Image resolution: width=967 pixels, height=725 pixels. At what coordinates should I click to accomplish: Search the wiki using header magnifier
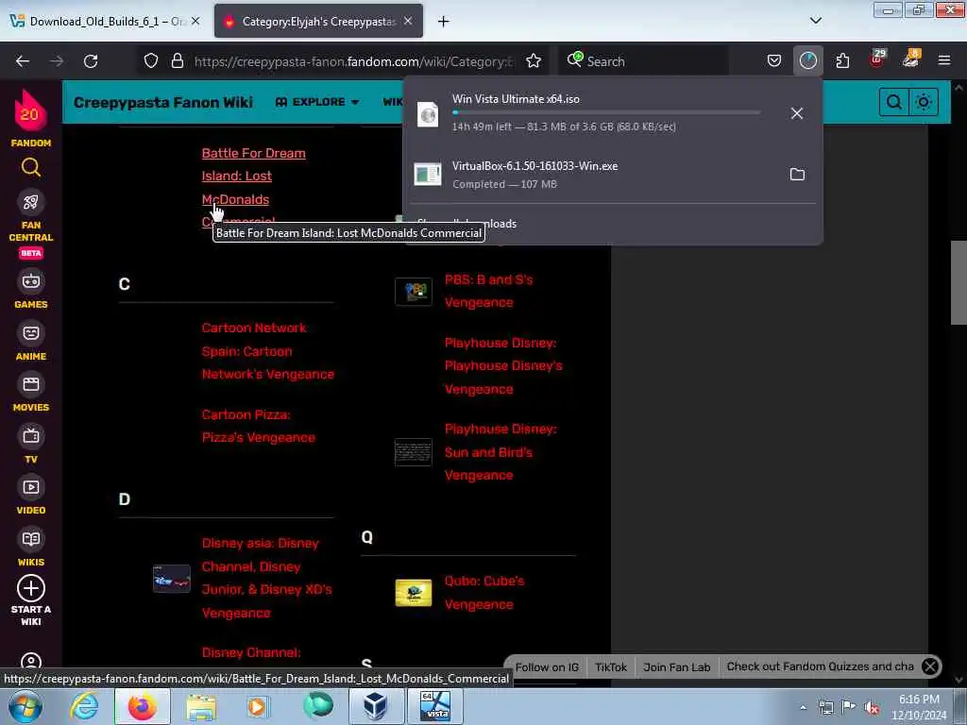coord(893,102)
